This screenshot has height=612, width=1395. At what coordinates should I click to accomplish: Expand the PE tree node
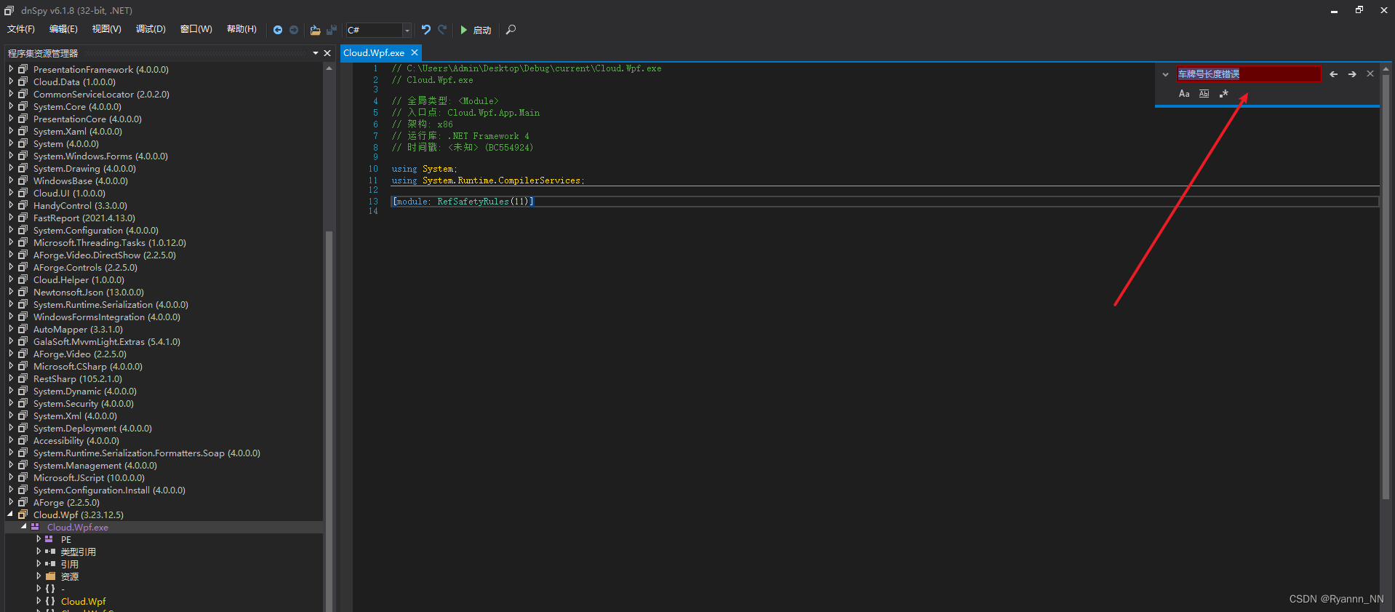tap(39, 539)
